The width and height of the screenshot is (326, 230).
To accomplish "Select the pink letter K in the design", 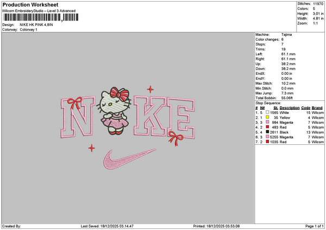I will (151, 116).
